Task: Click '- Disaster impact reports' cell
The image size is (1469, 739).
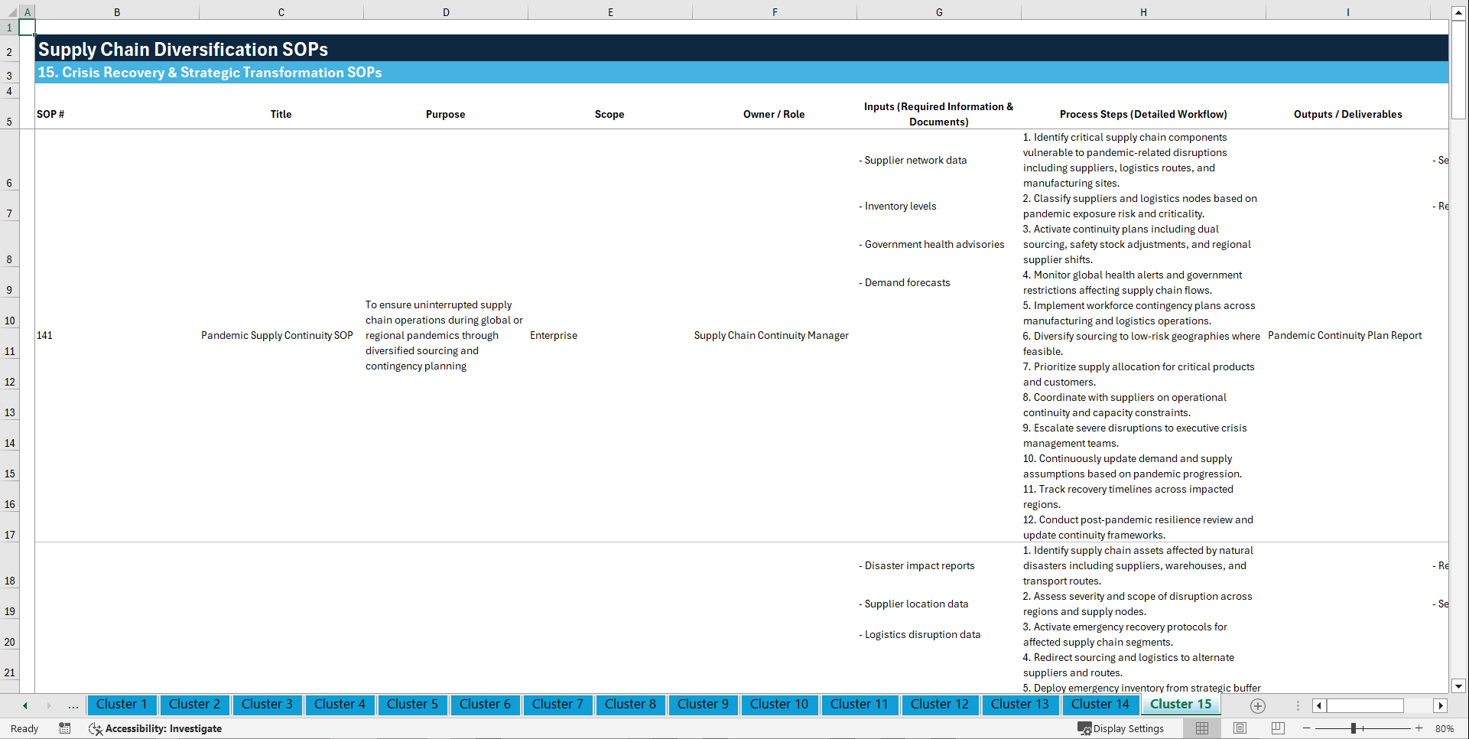Action: [939, 565]
